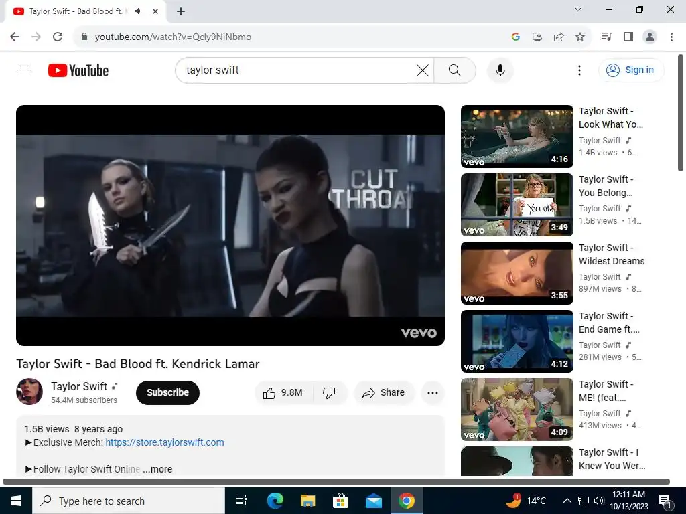Launch Microsoft Edge from taskbar
Viewport: 686px width, 514px height.
point(275,501)
